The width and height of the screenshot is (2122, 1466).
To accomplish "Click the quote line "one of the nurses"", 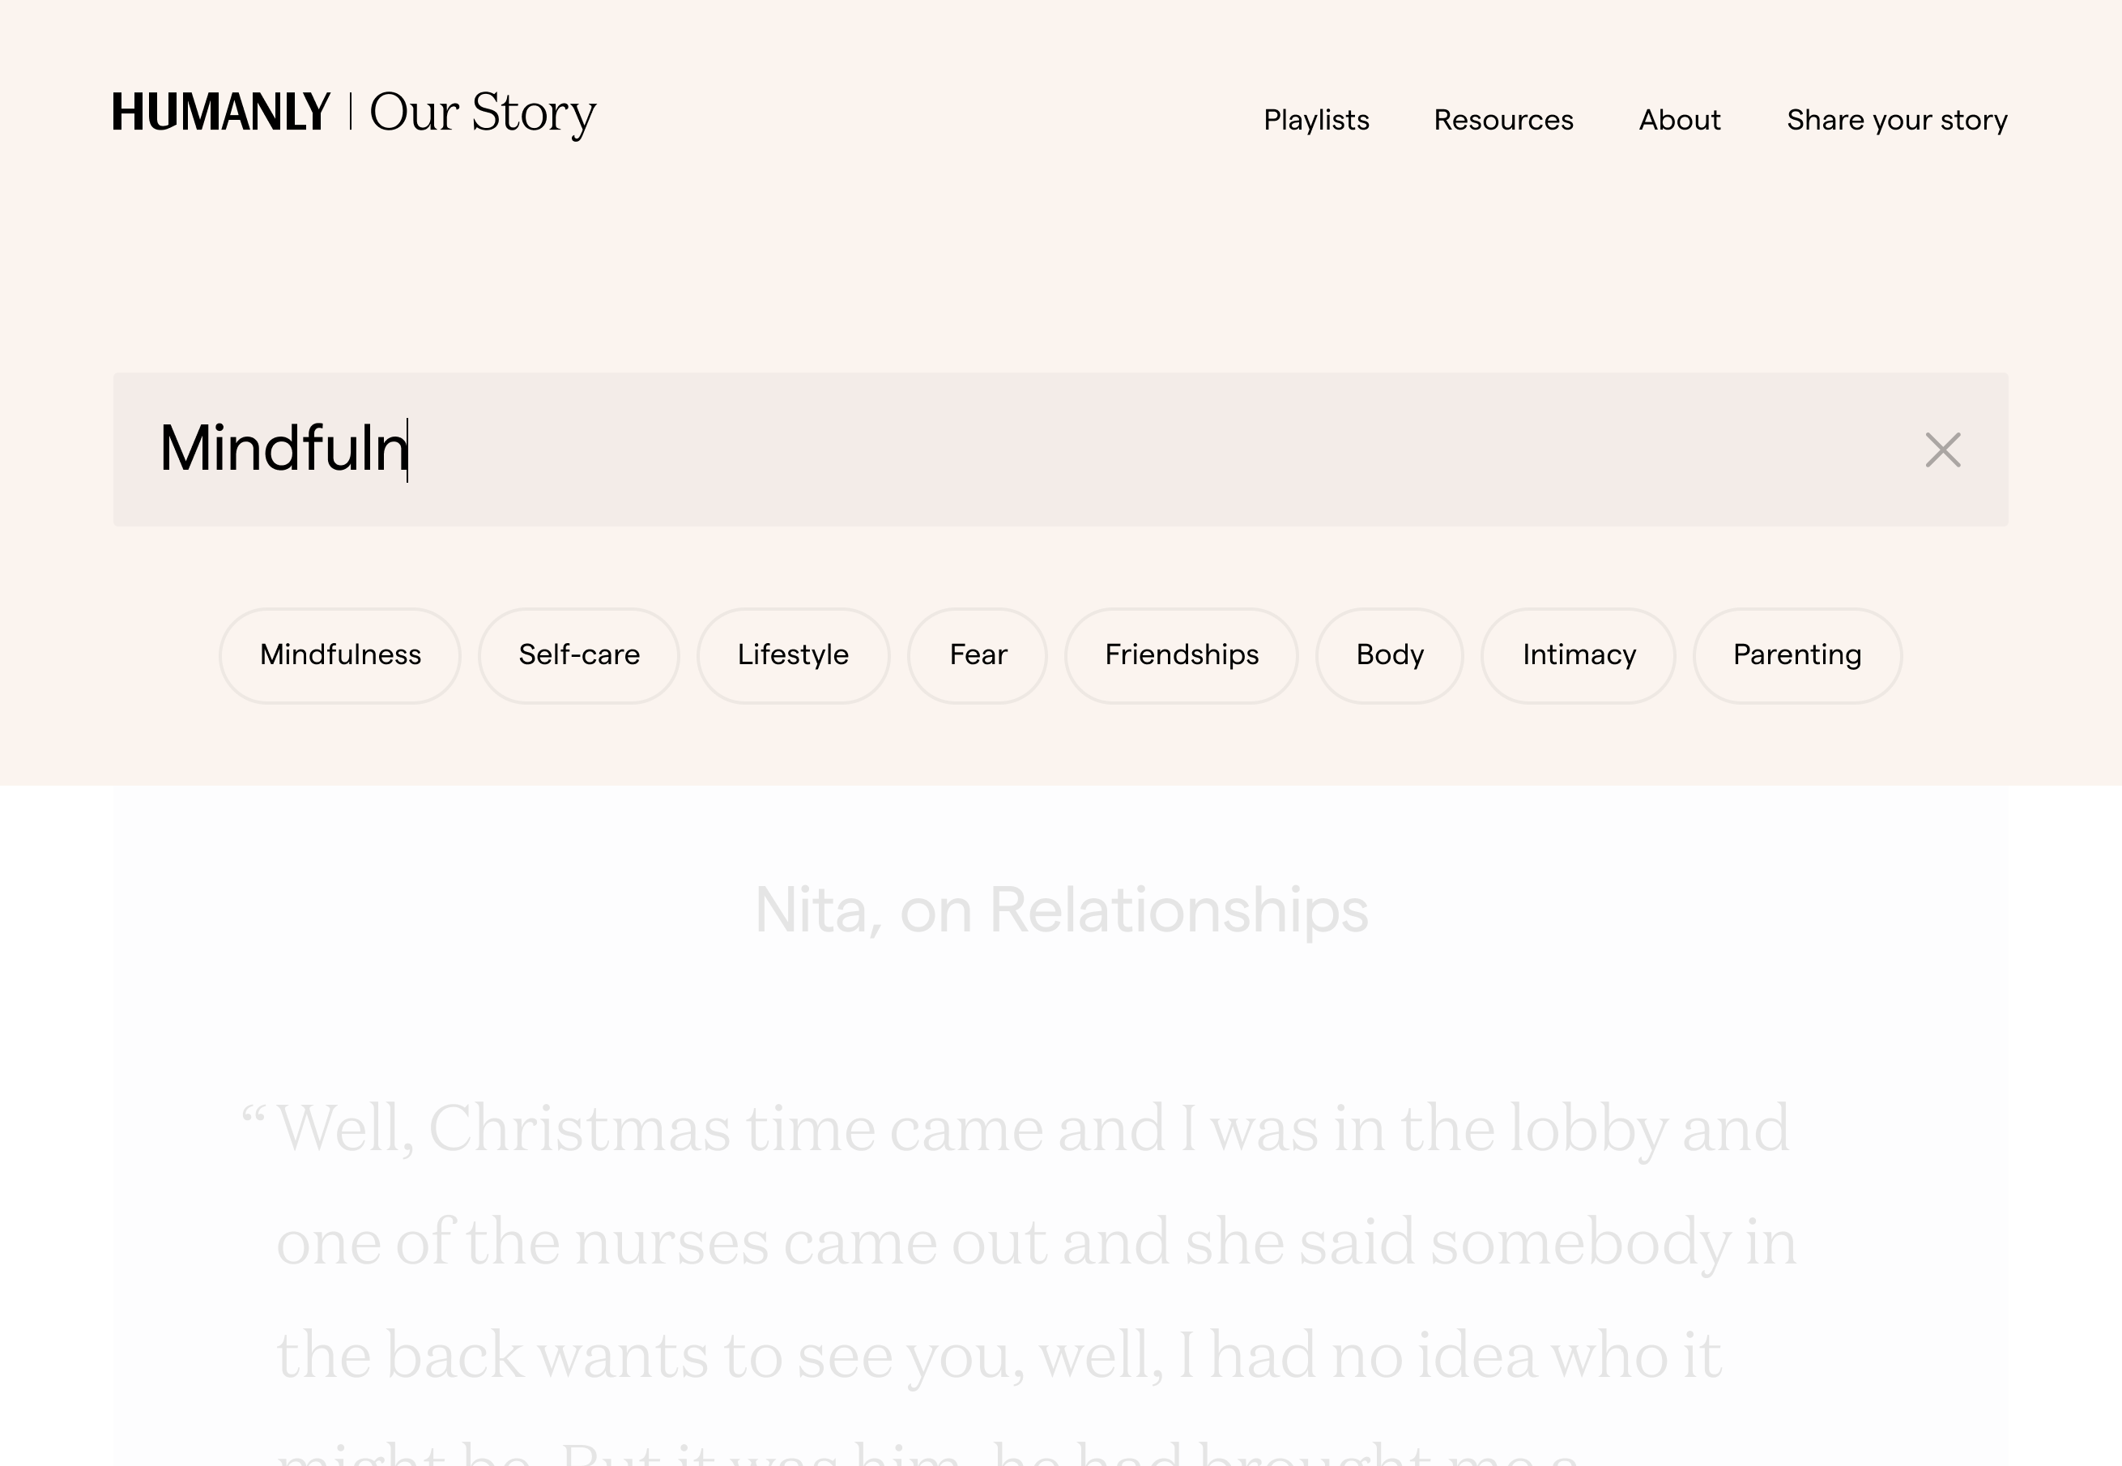I will 1035,1242.
